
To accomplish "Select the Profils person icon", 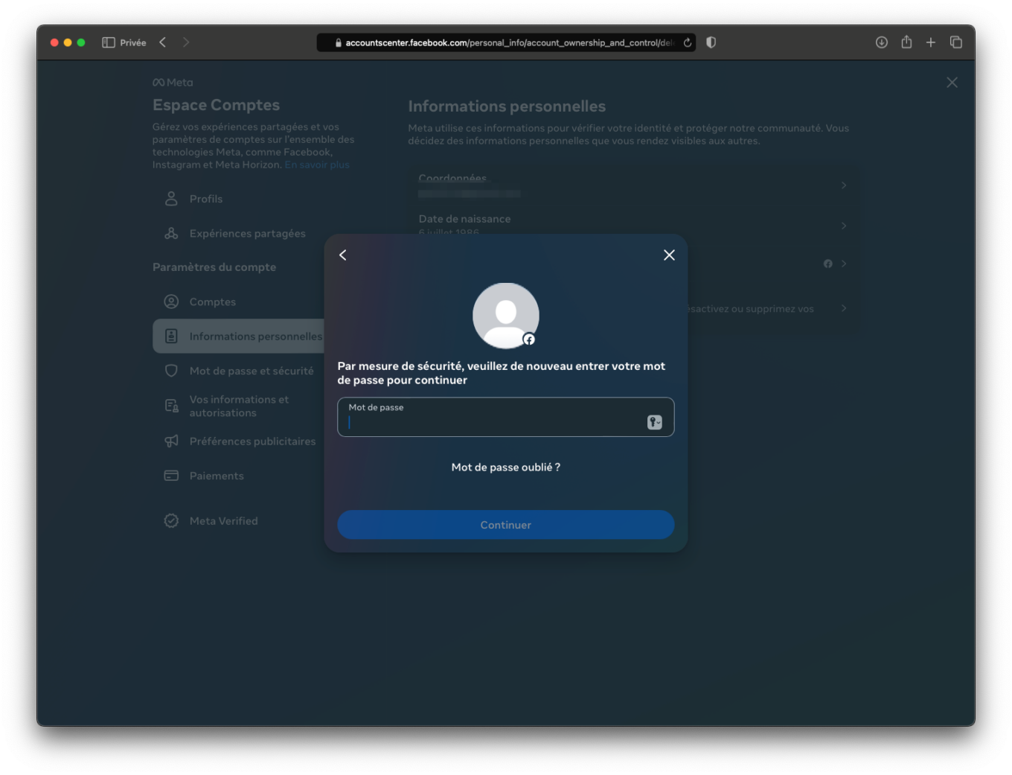I will click(171, 199).
